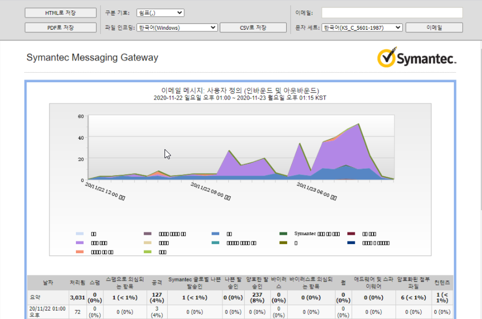
Task: Click the 바이러스로 의심되는 항목 column header
Action: [x=311, y=283]
